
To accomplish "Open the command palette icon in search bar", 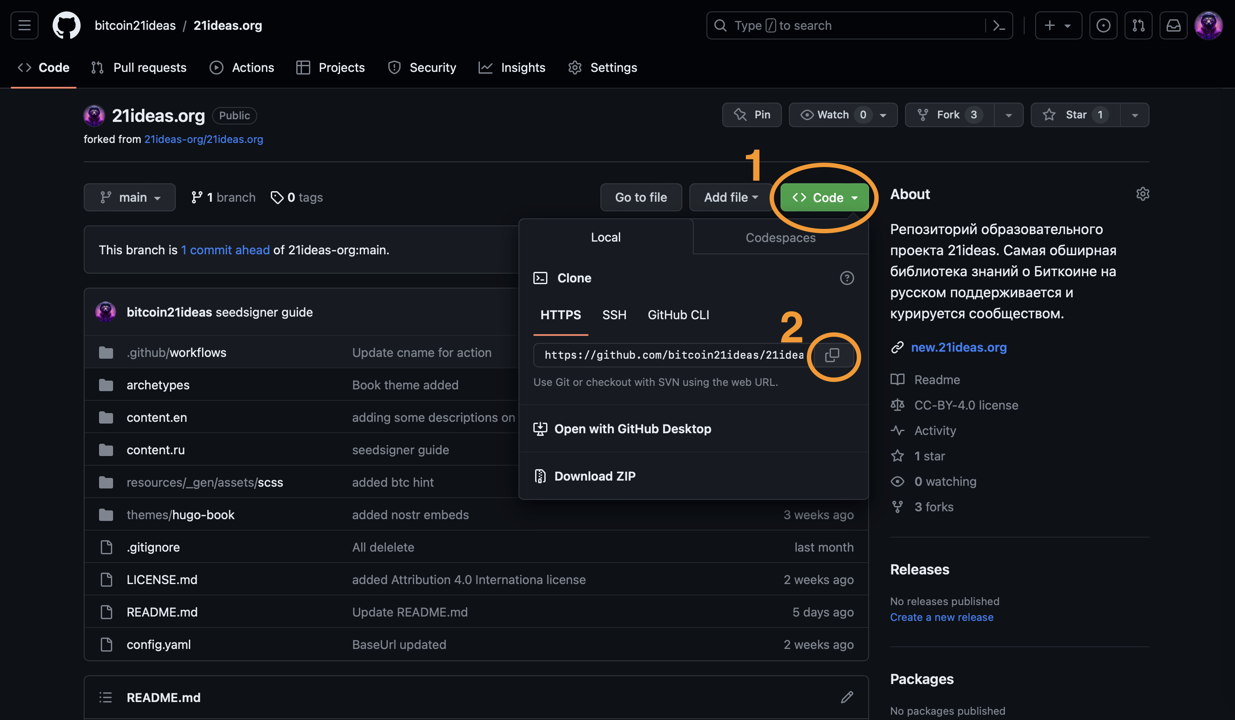I will 998,25.
